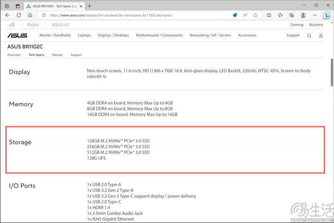View site information lock icon
The height and width of the screenshot is (223, 334).
point(44,15)
